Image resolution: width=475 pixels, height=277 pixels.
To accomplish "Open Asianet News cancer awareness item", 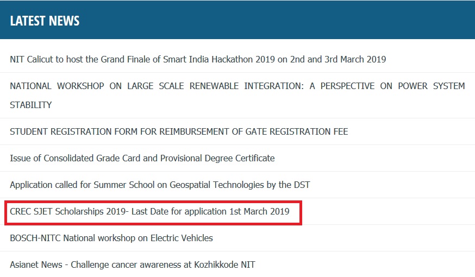I will coord(132,265).
